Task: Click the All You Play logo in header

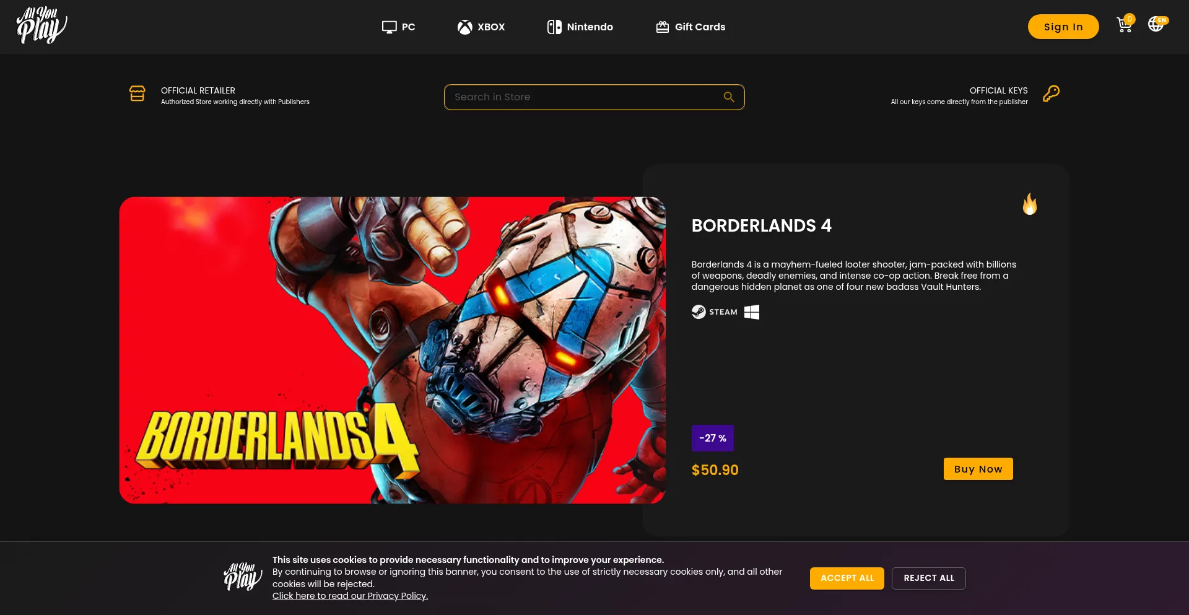Action: pos(41,25)
